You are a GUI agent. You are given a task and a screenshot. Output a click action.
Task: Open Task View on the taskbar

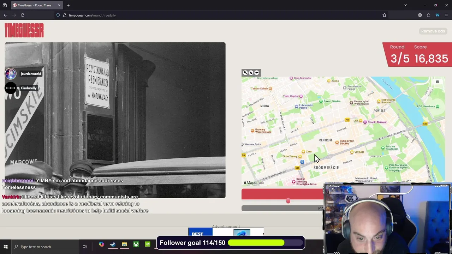pos(85,247)
